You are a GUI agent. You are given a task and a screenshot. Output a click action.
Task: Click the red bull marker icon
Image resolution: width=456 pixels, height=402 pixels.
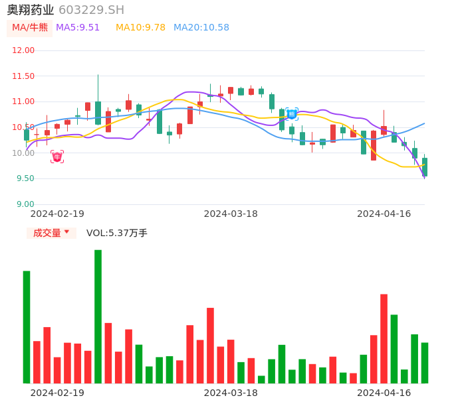tap(57, 157)
